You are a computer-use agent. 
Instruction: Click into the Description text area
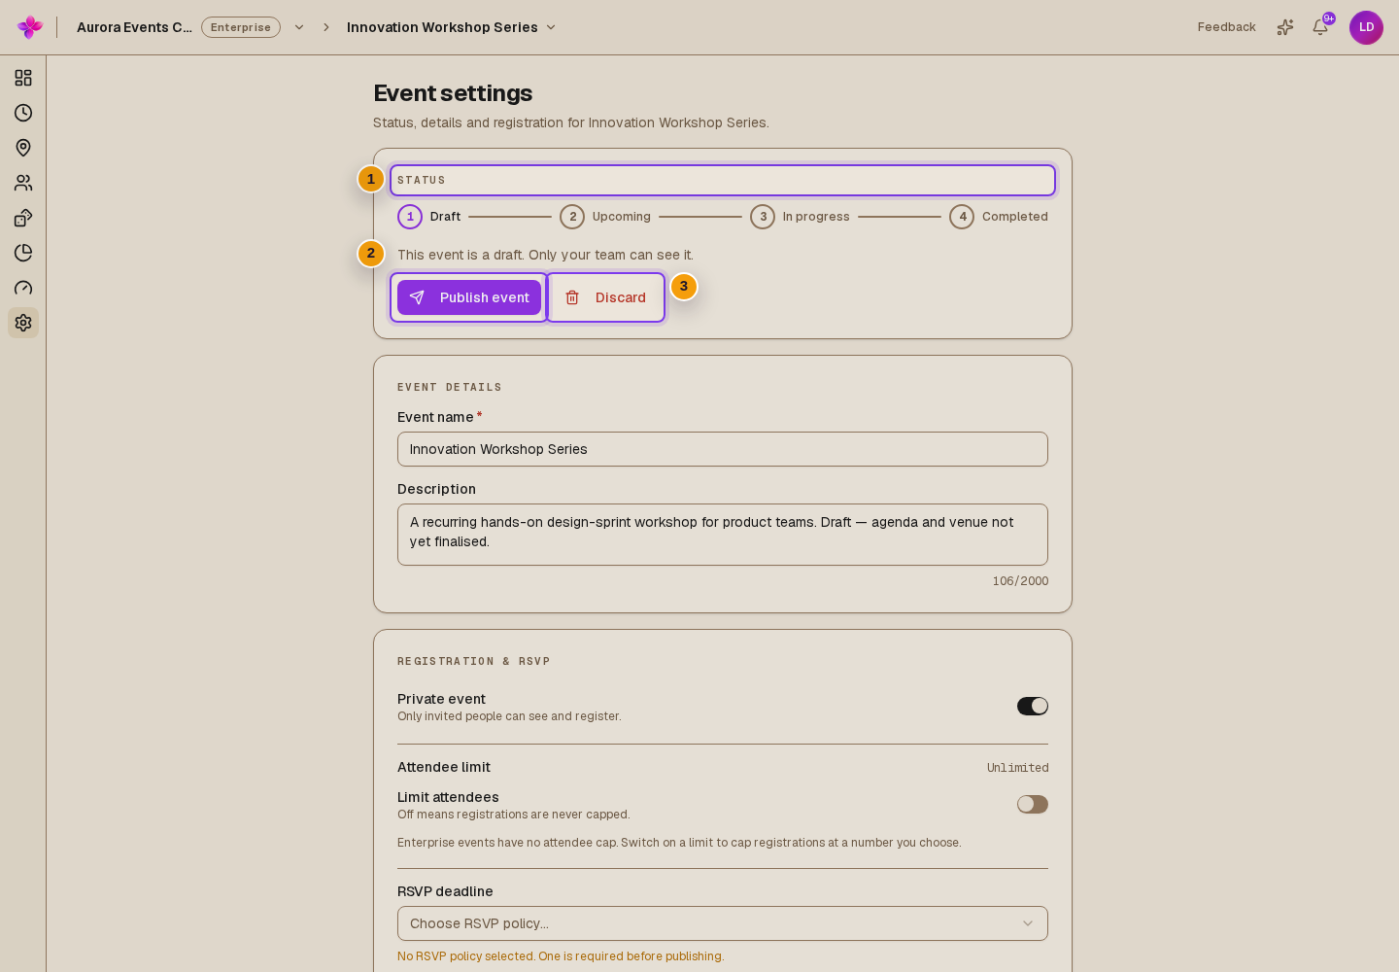click(x=723, y=535)
